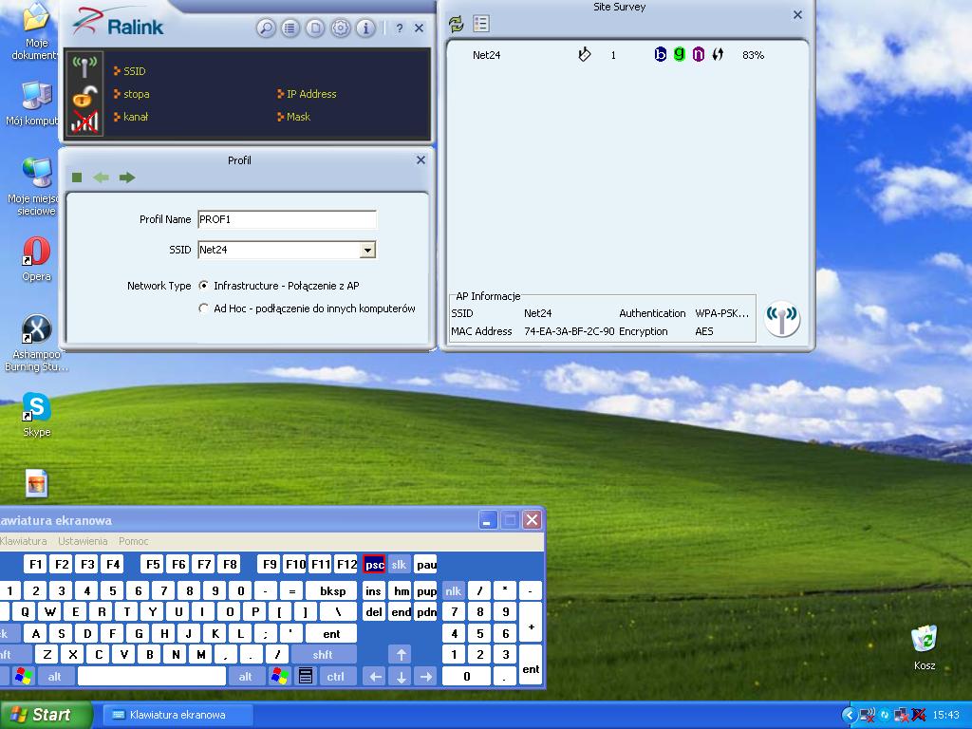
Task: Open the Ustawienia keyboard menu
Action: pos(83,541)
